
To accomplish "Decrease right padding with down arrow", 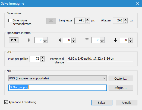I will 74,41.
